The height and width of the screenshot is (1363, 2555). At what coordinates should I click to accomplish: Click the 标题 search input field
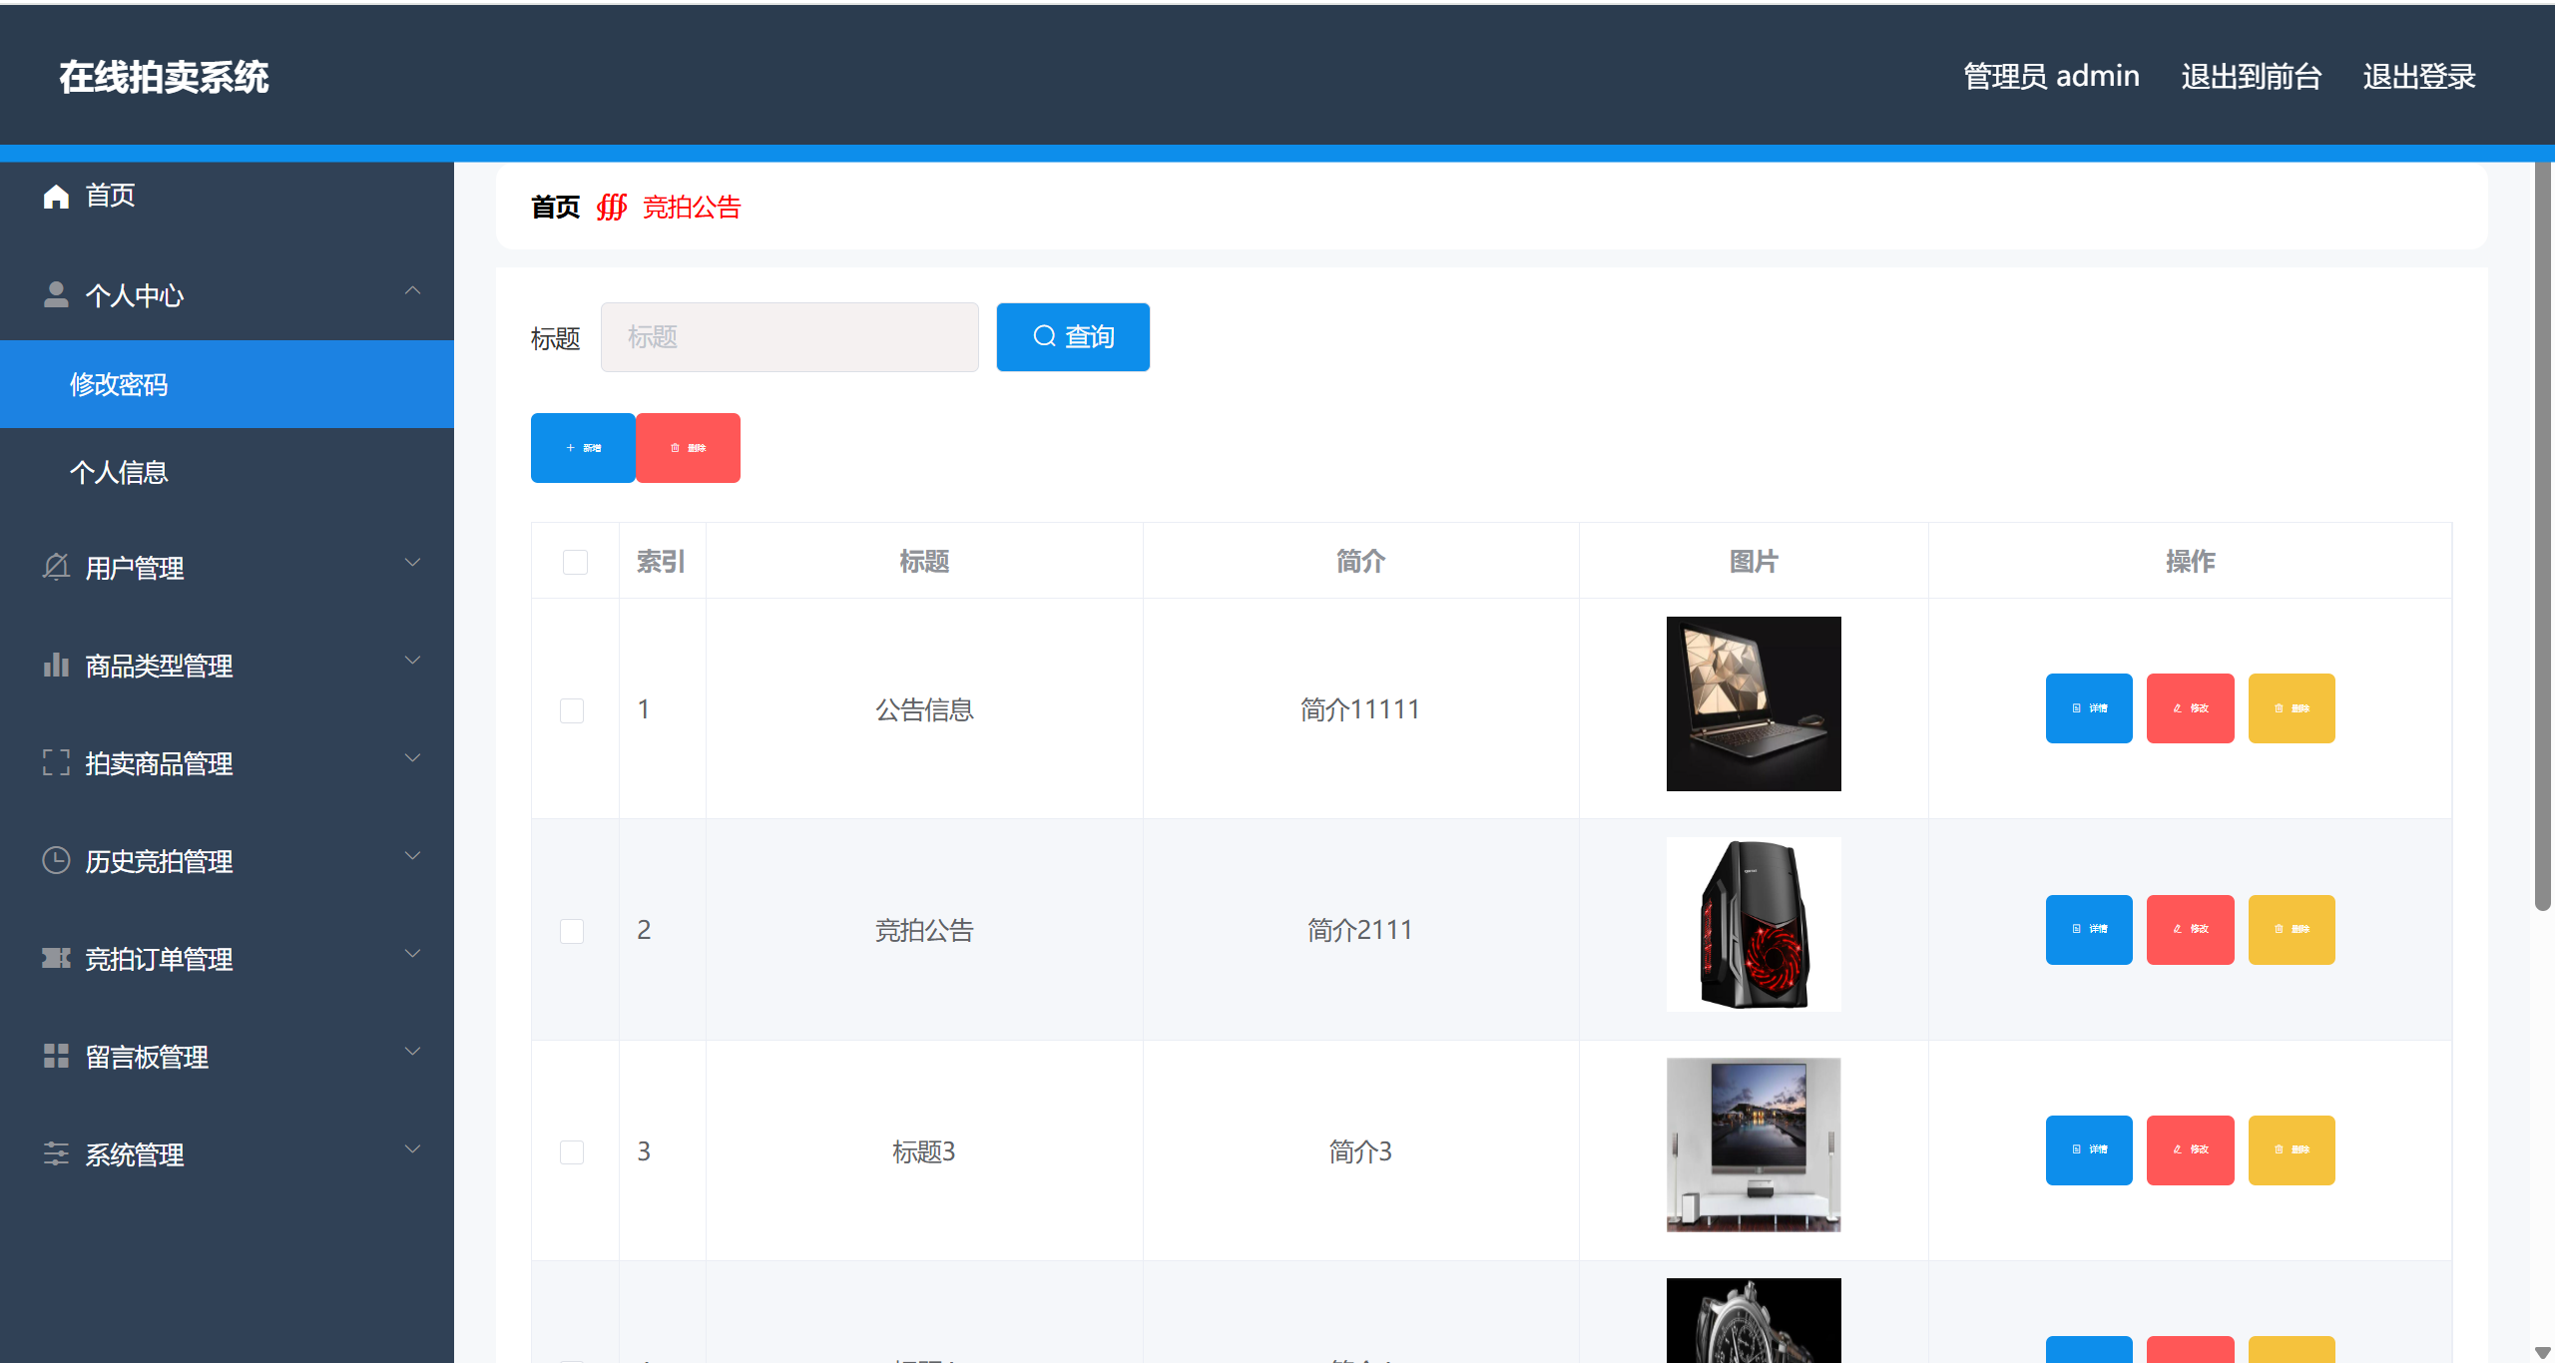click(788, 337)
